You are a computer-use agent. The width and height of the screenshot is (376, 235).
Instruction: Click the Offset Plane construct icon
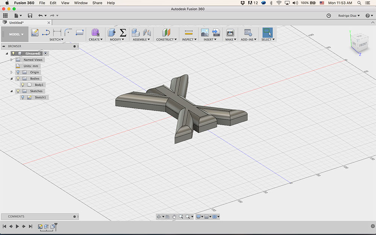coord(166,32)
